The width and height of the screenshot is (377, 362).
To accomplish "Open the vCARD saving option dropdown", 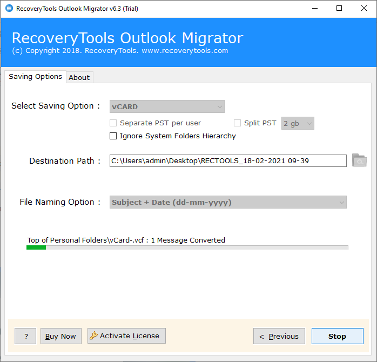I will 167,106.
